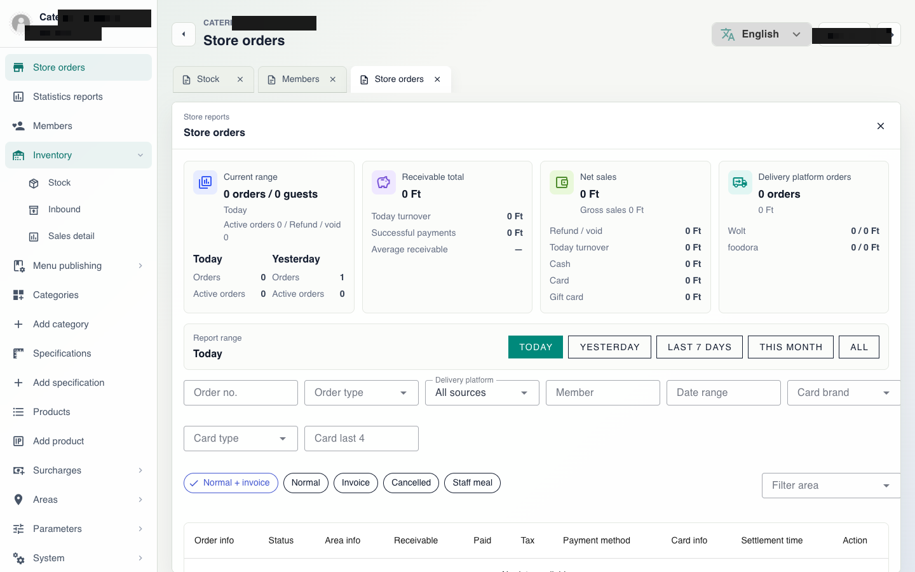
Task: Click the Categories grid icon
Action: [x=18, y=295]
